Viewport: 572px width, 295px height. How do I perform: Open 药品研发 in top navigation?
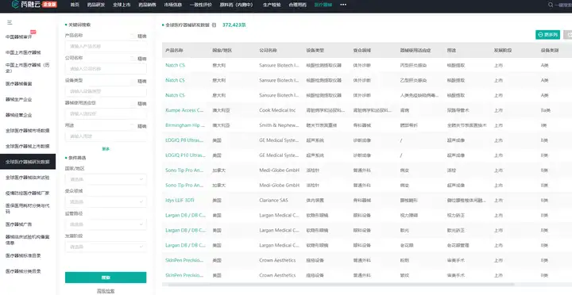click(96, 5)
